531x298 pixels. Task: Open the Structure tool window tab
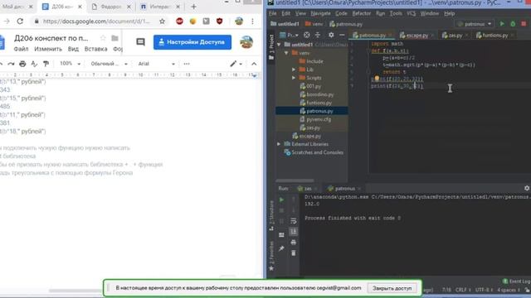tap(271, 215)
